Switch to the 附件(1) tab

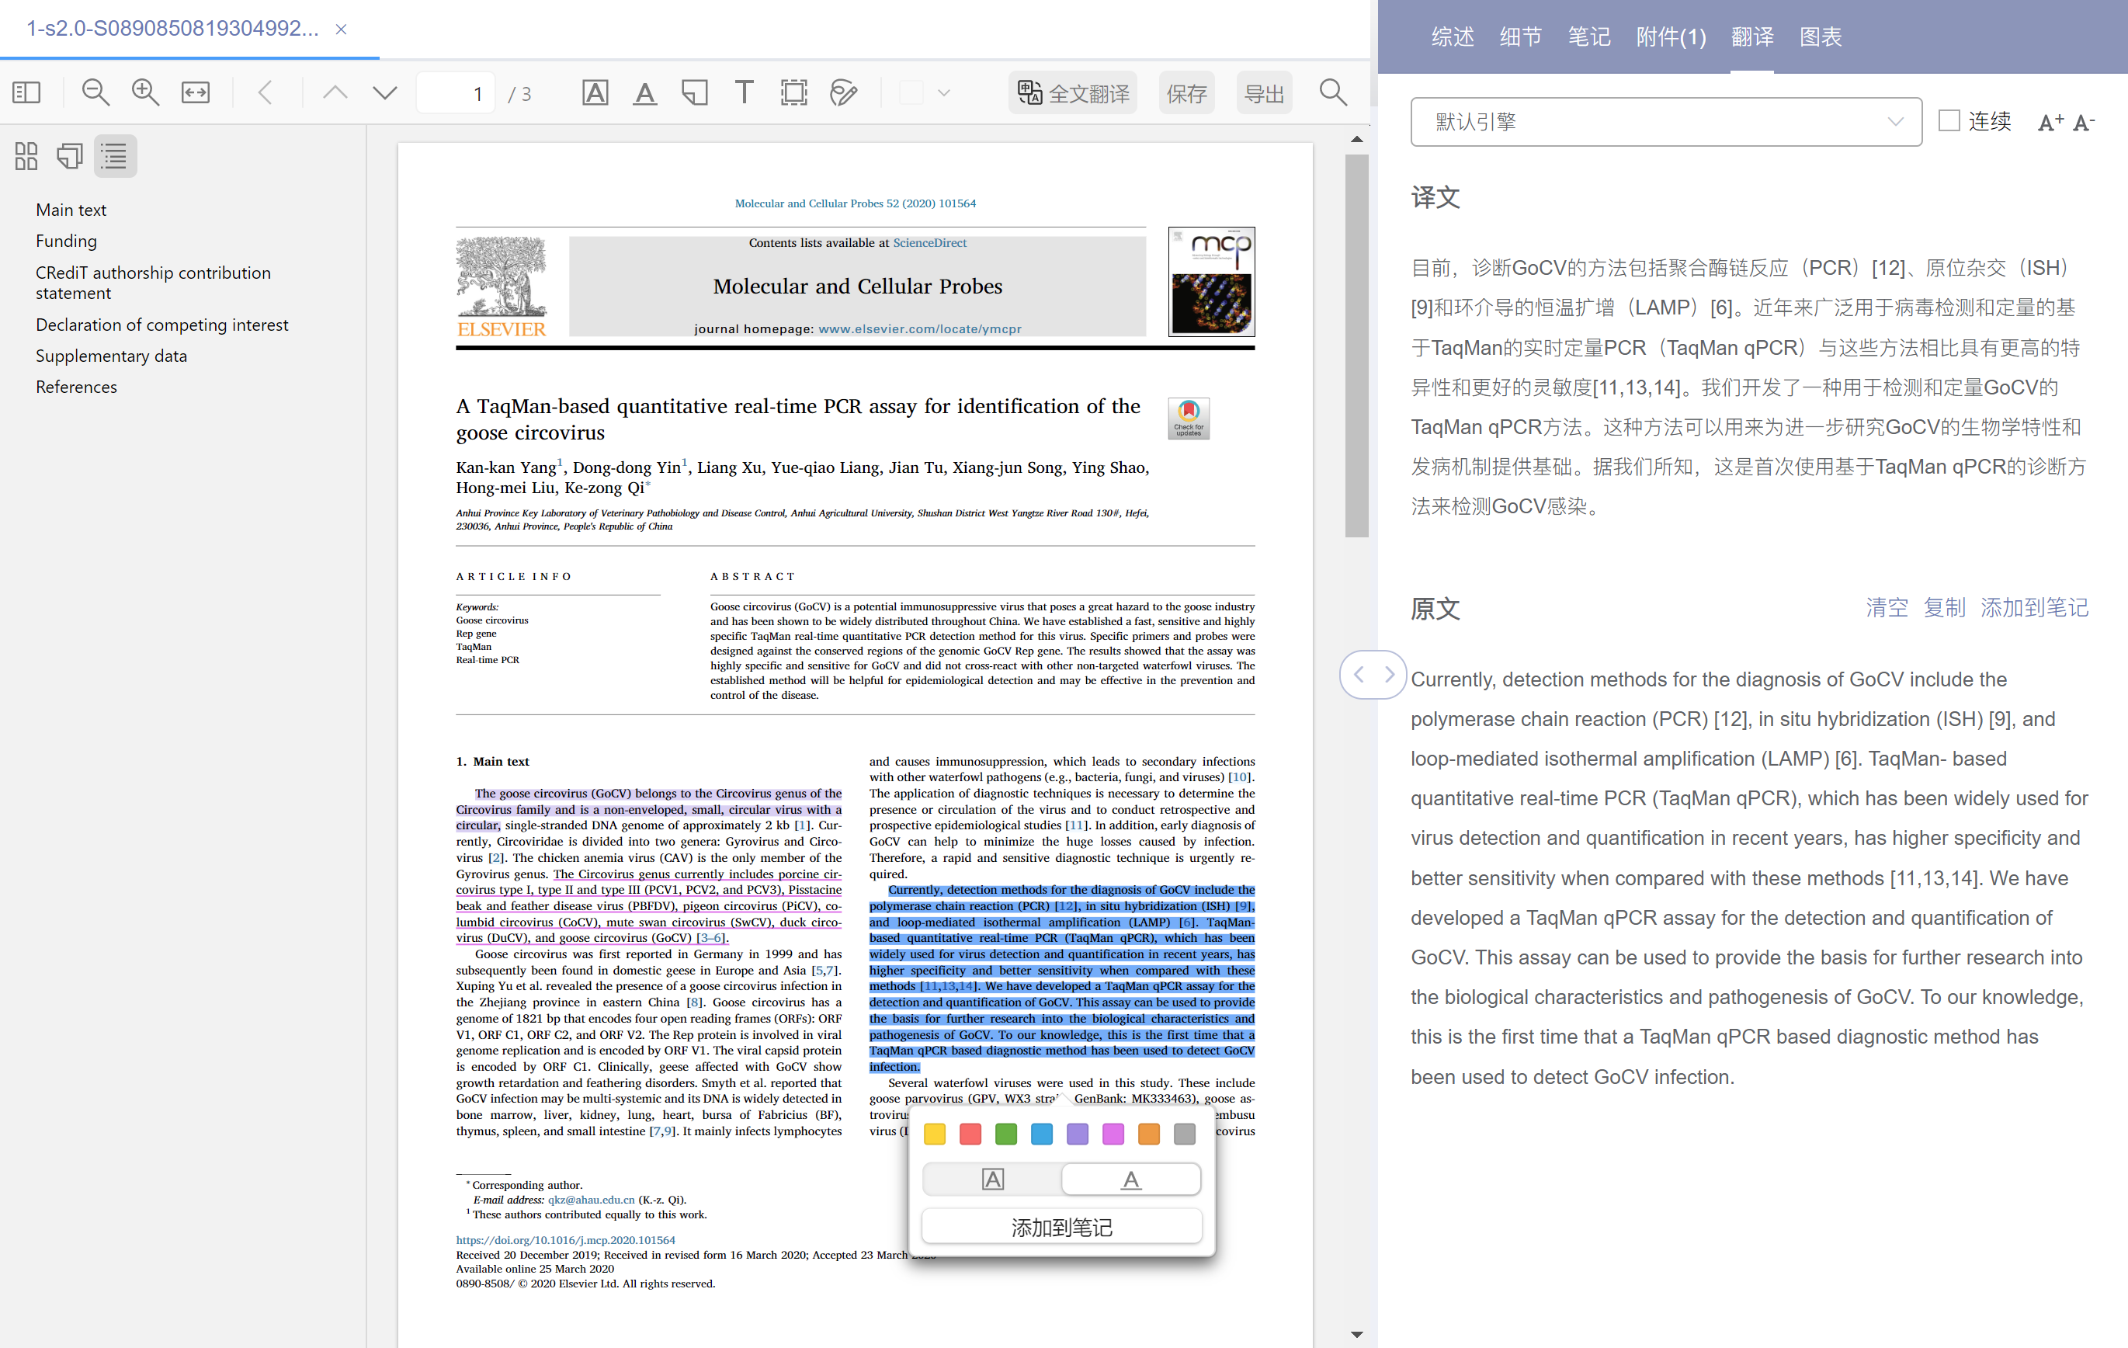tap(1672, 36)
